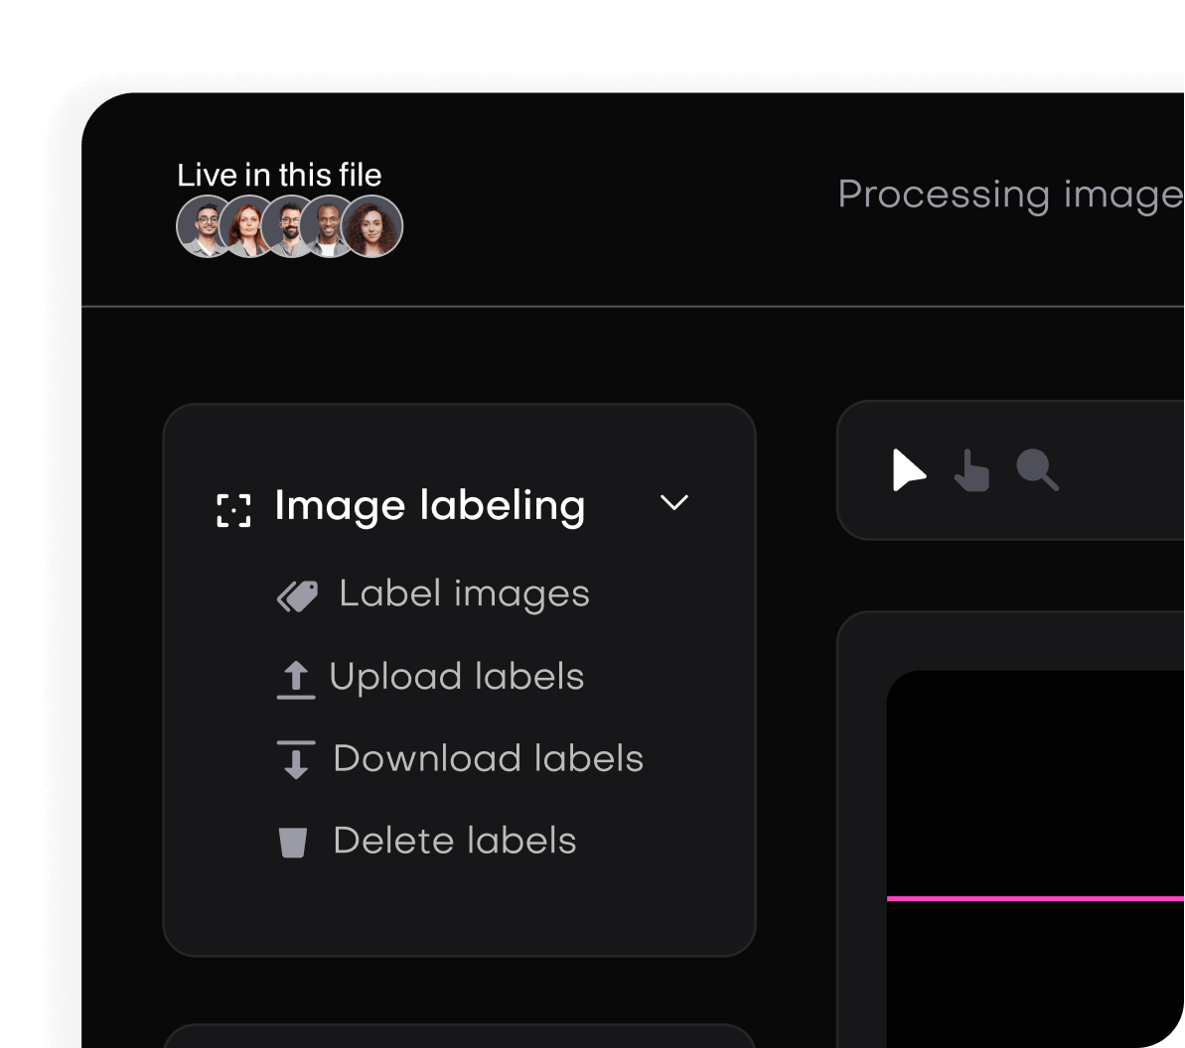Click Delete labels
Image resolution: width=1185 pixels, height=1048 pixels.
[454, 841]
